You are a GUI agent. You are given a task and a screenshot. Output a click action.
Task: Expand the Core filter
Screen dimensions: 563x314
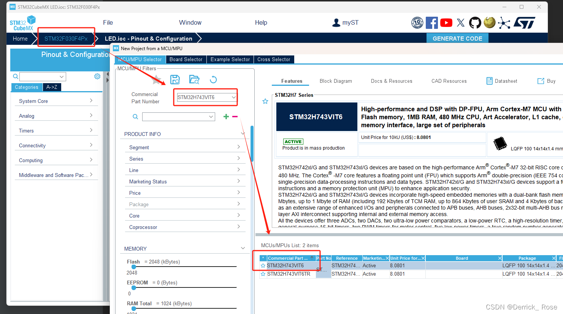tap(239, 215)
